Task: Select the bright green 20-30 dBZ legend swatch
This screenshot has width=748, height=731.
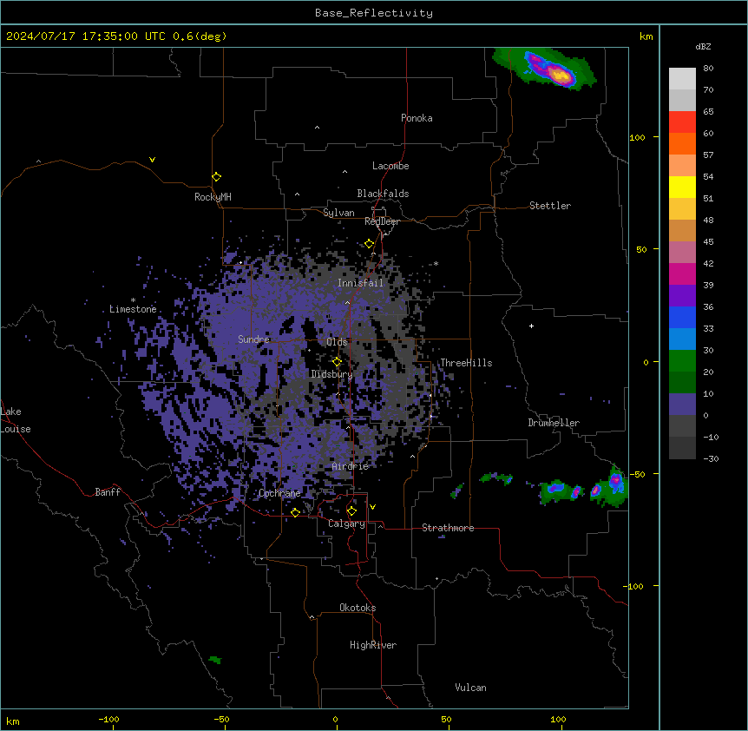Action: [682, 361]
